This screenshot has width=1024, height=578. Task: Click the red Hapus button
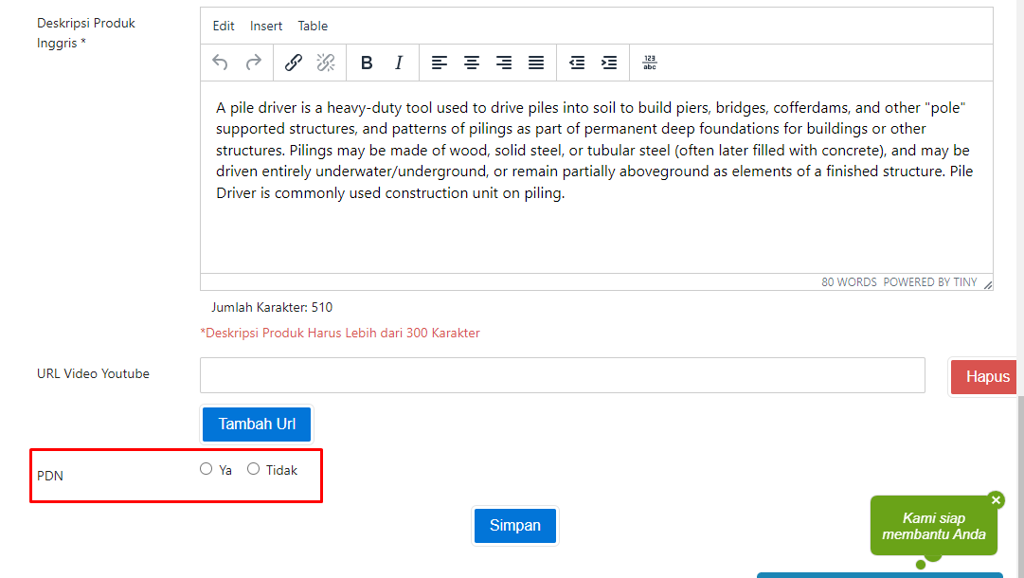click(x=985, y=377)
